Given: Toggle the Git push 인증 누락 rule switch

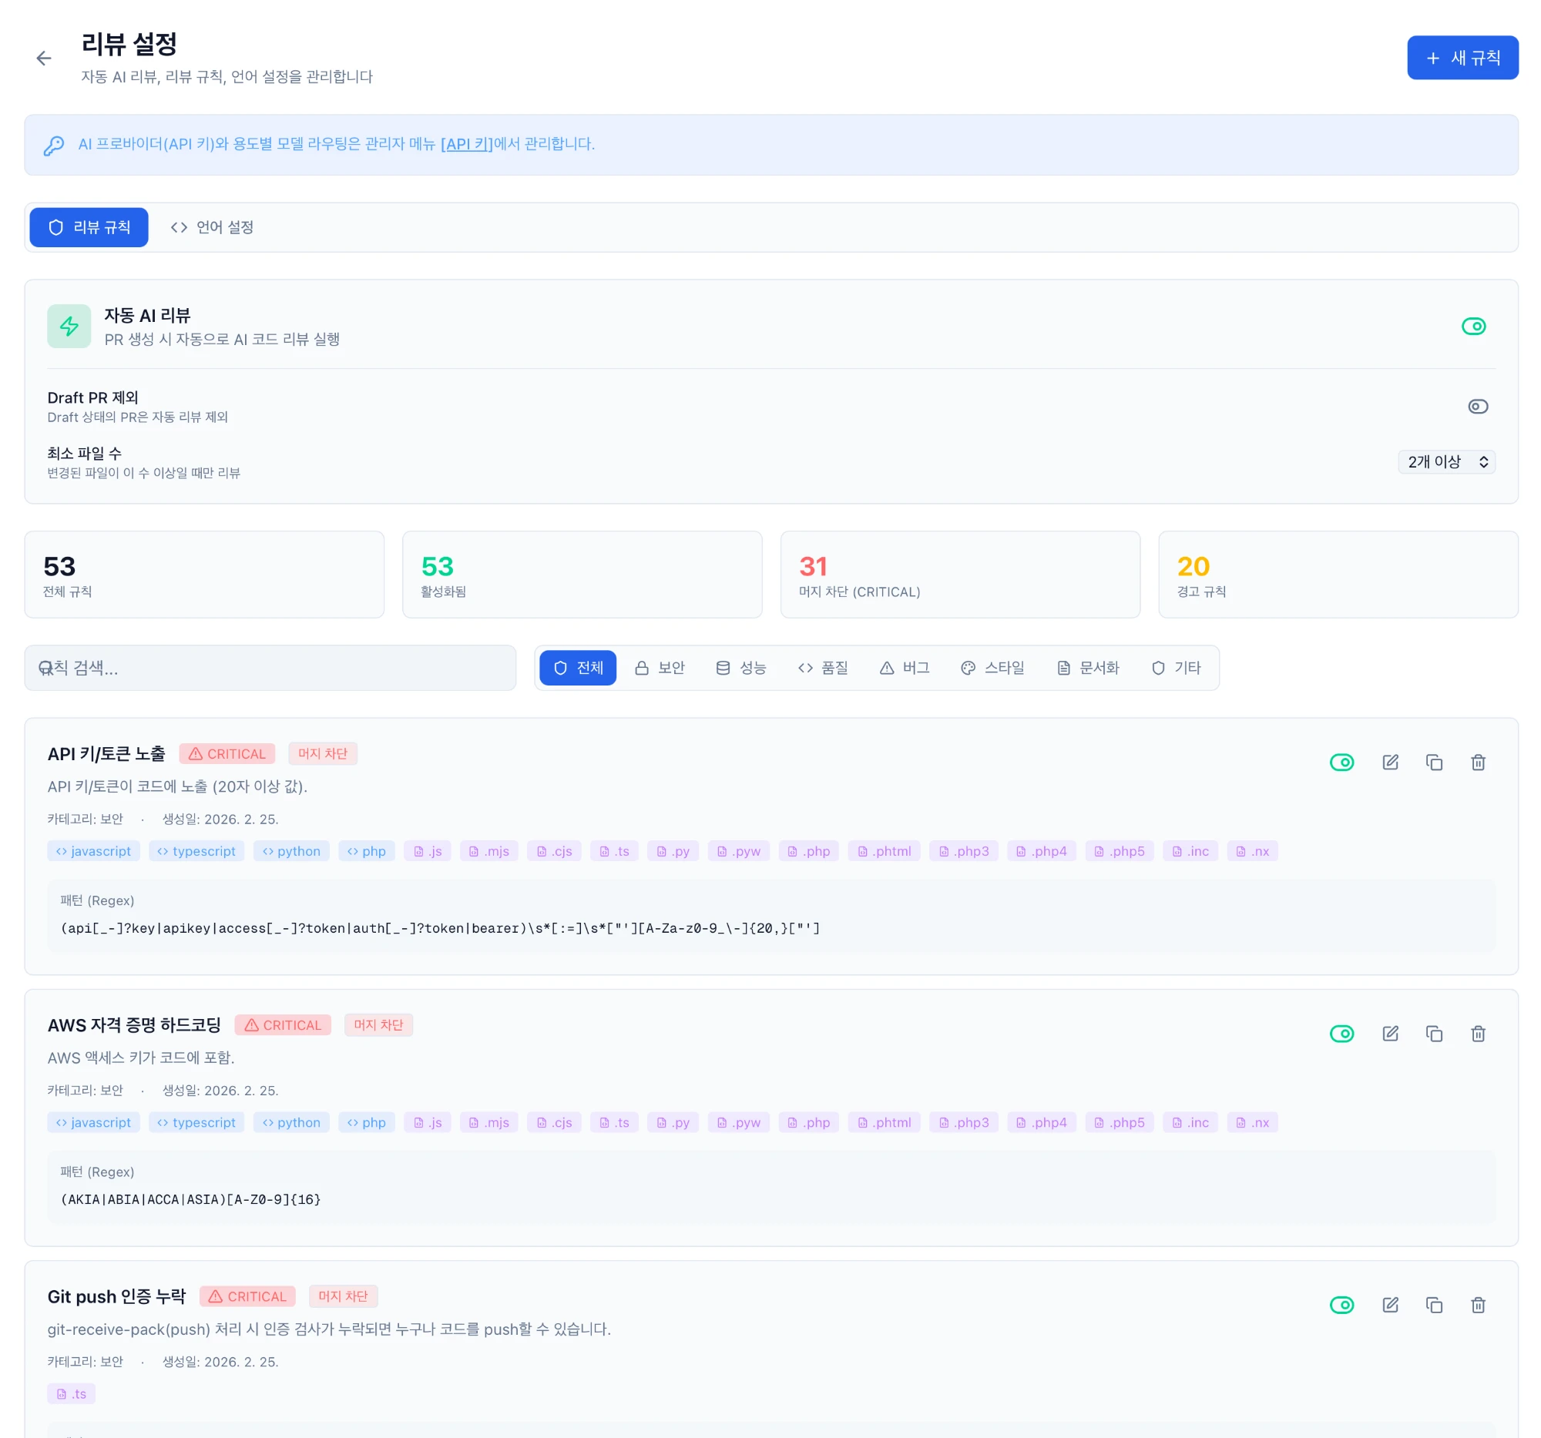Looking at the screenshot, I should pyautogui.click(x=1341, y=1305).
